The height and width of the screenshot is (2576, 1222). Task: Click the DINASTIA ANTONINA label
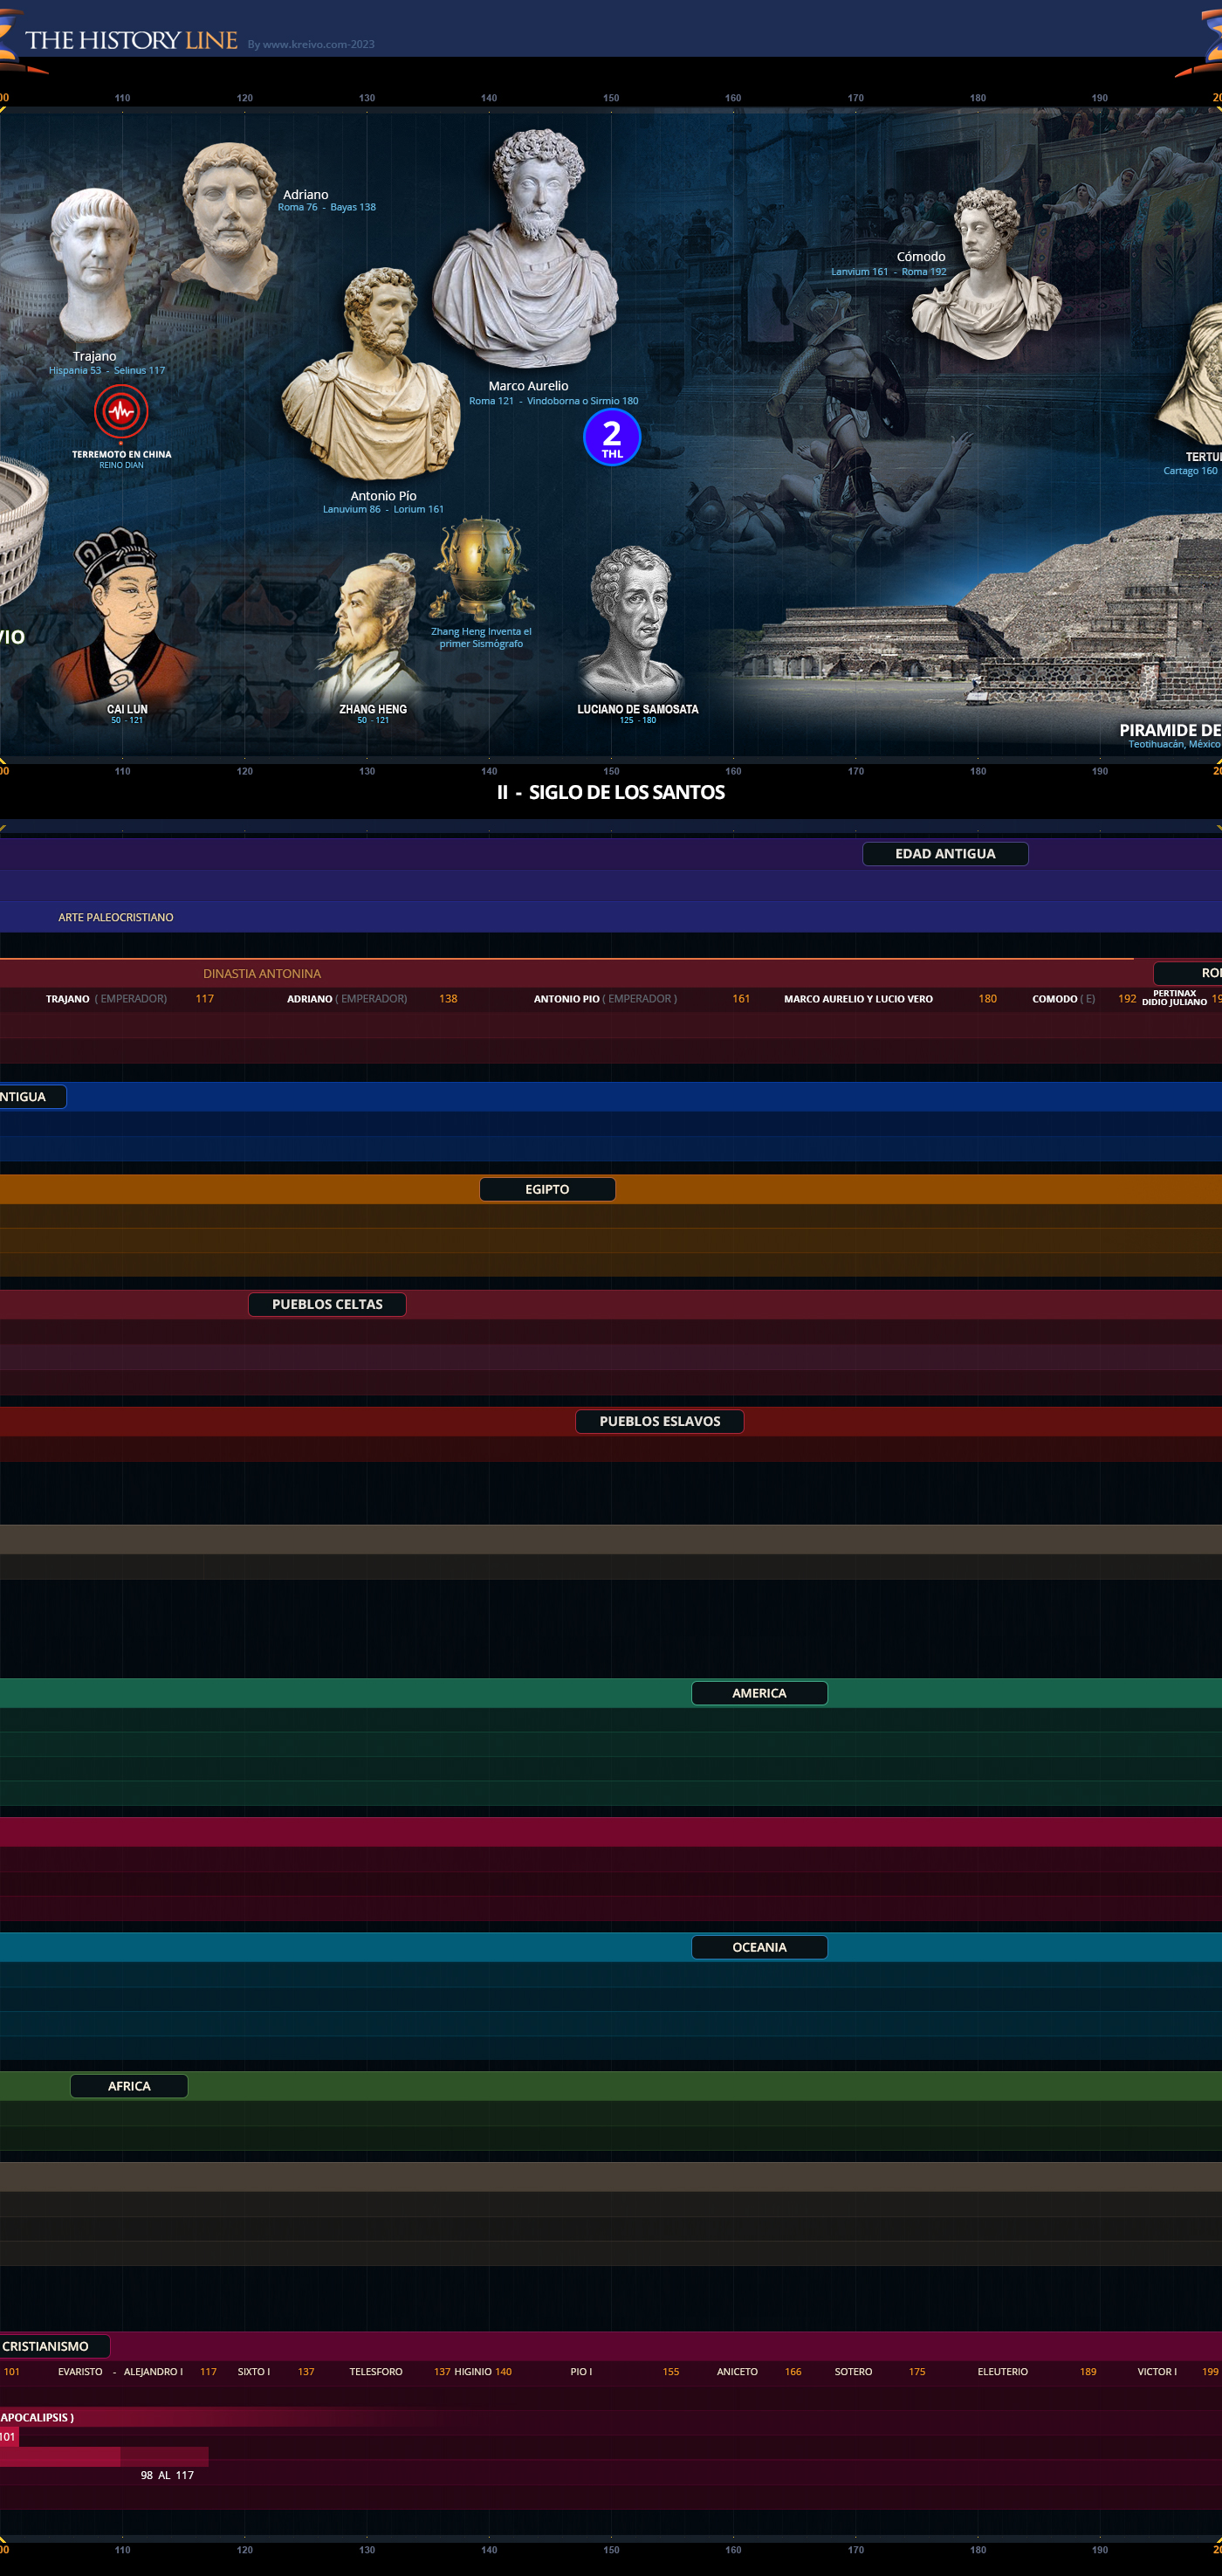pyautogui.click(x=262, y=973)
